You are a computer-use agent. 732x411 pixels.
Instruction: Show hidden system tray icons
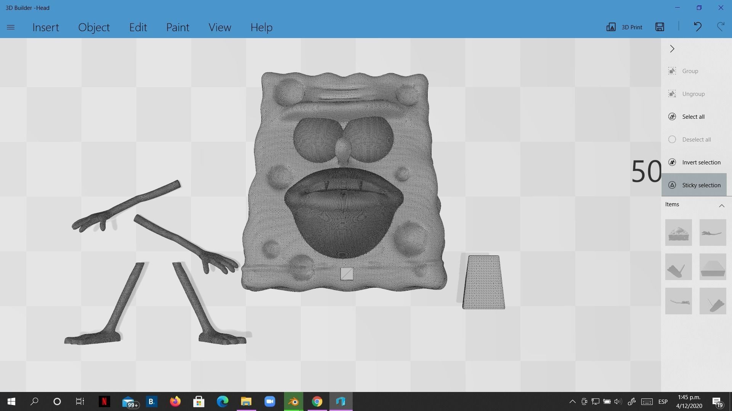click(572, 401)
